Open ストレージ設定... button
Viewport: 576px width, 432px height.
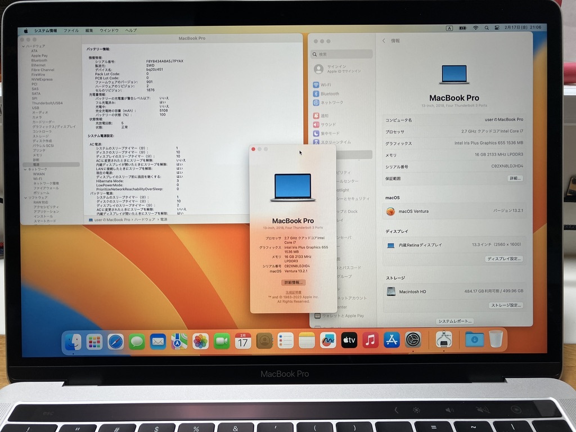(x=506, y=305)
